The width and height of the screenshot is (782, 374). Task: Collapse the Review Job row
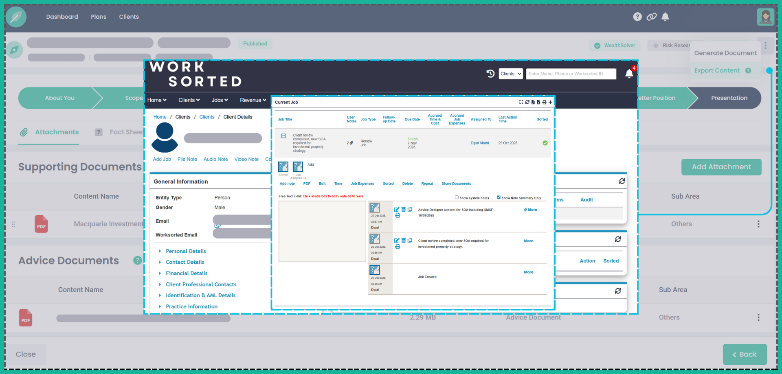[283, 136]
